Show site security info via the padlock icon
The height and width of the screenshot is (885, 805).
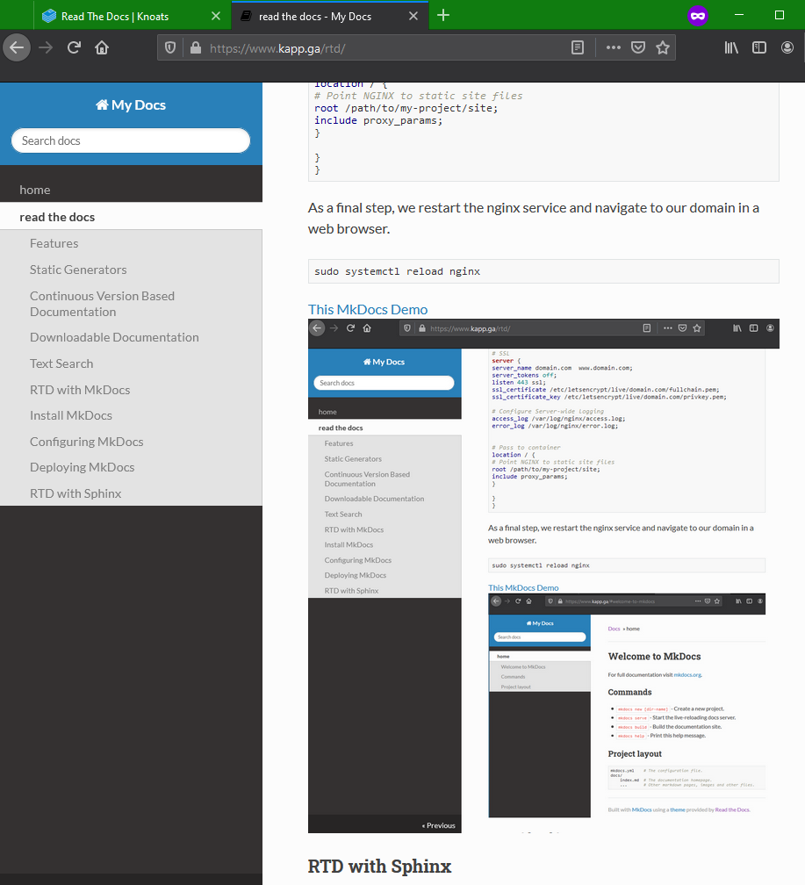point(195,48)
